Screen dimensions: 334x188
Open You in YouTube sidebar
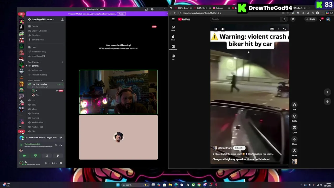[173, 57]
